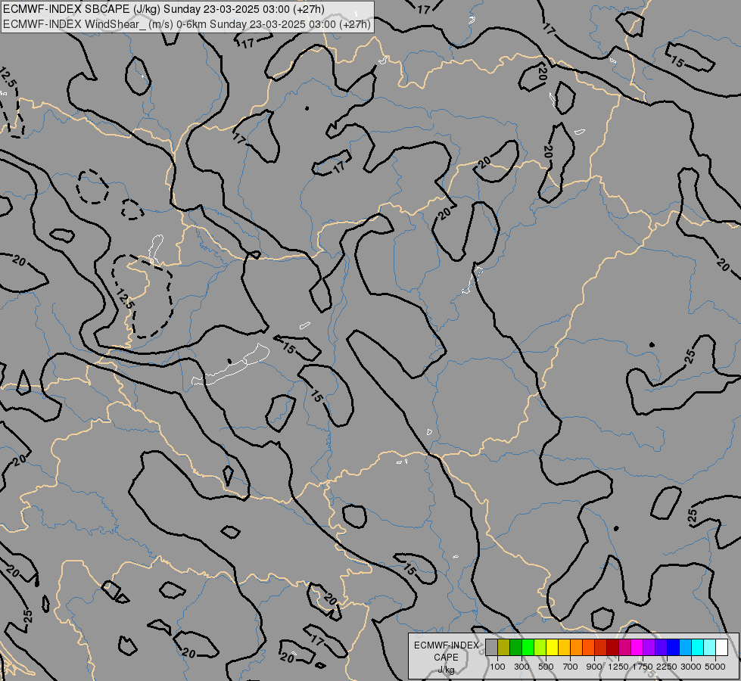
Task: Select the bright green legend swatch
Action: click(x=528, y=647)
